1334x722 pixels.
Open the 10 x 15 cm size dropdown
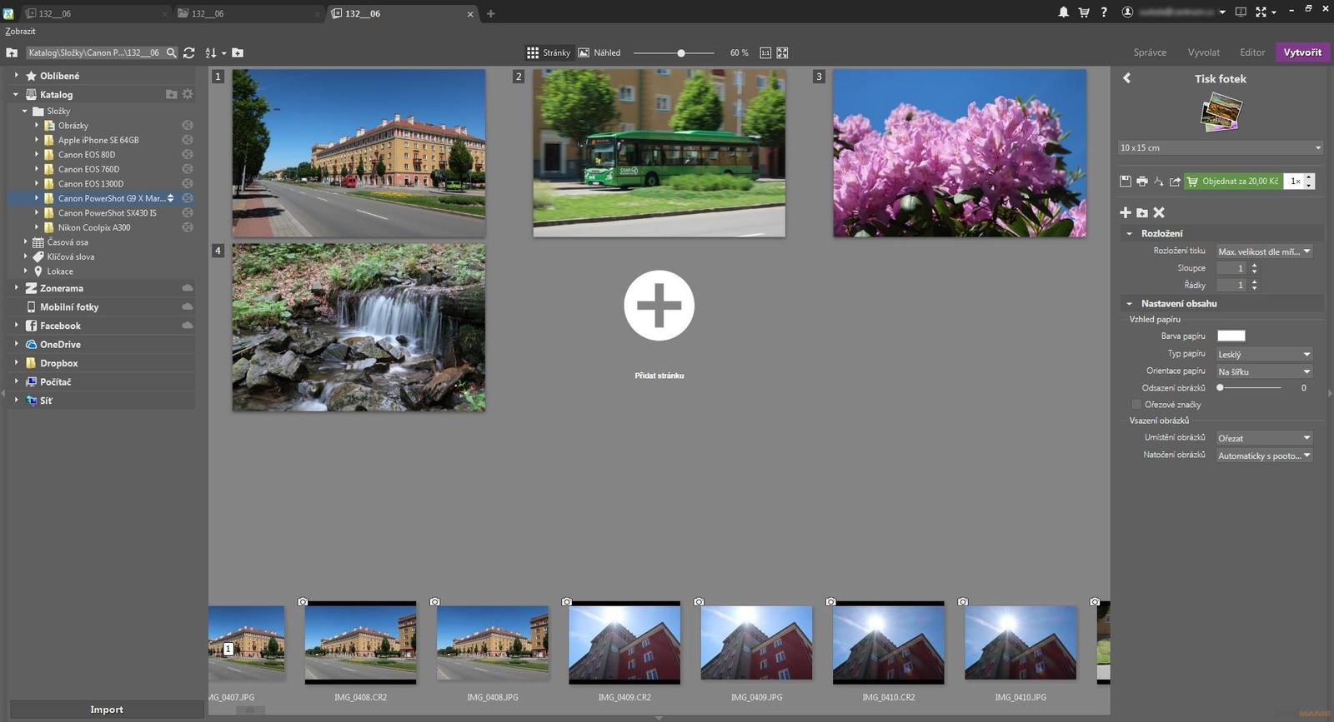click(x=1221, y=147)
